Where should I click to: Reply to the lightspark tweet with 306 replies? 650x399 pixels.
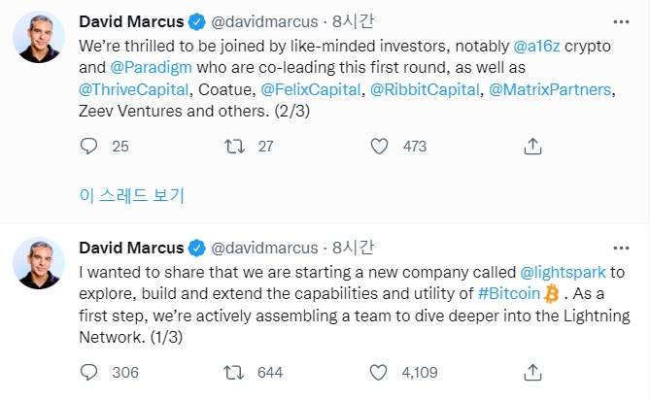(x=89, y=372)
